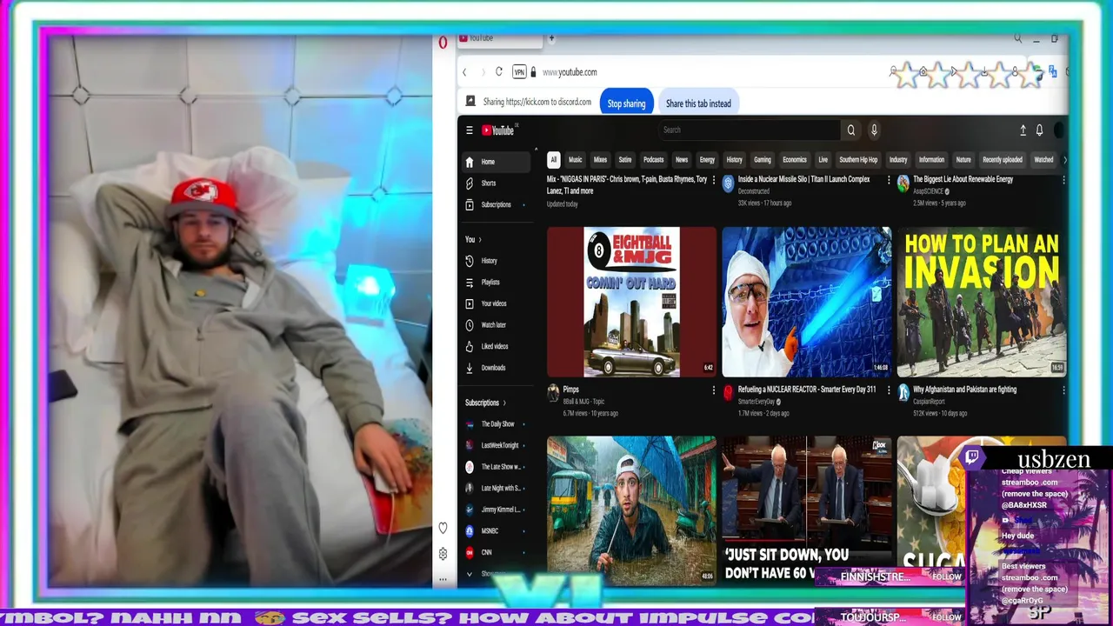Select the Music filter chip
This screenshot has width=1113, height=626.
[x=575, y=160]
